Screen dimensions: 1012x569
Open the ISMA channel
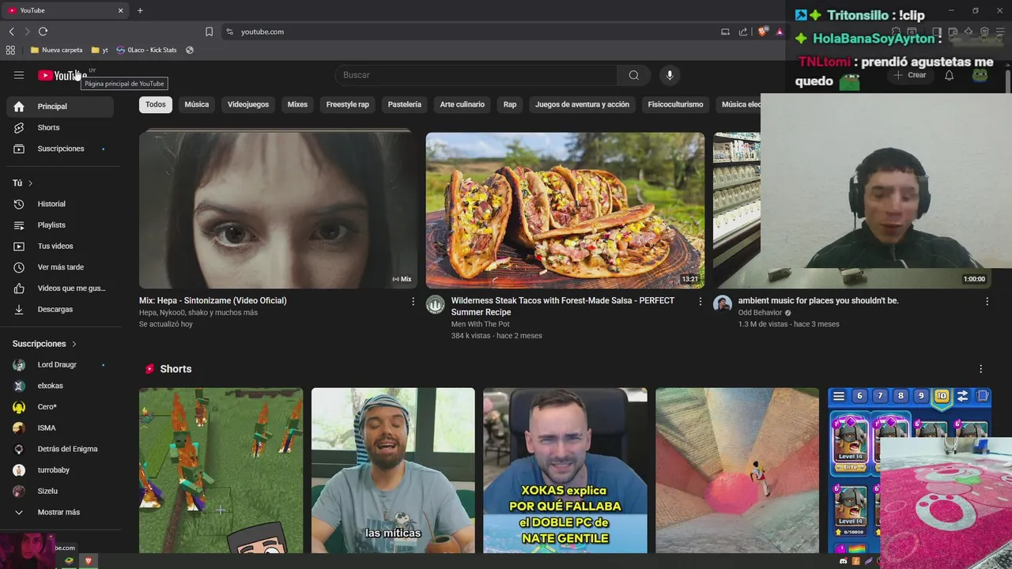click(x=60, y=428)
